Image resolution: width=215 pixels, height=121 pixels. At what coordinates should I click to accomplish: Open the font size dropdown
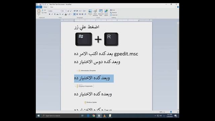[x=66, y=11]
